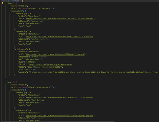159x122 pixels.
Task: Click the "left bottom" alignment value
Action: click(x=38, y=100)
